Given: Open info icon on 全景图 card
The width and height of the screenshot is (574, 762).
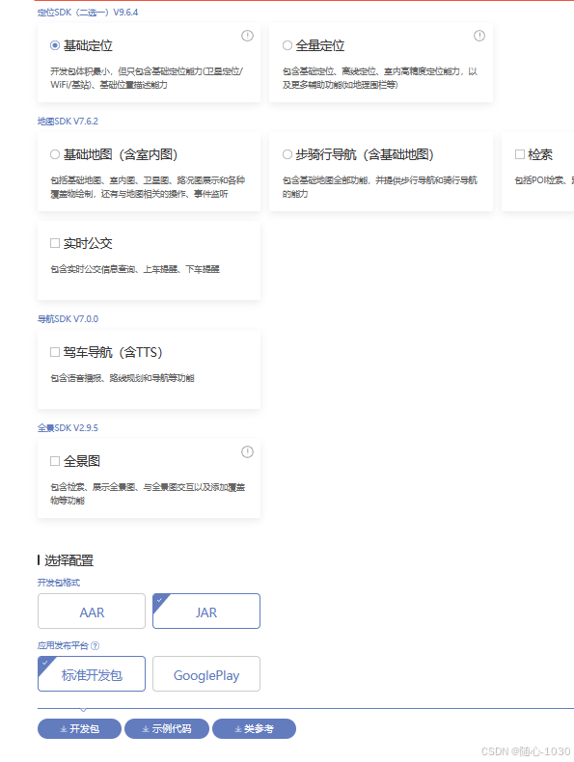Looking at the screenshot, I should pyautogui.click(x=247, y=452).
